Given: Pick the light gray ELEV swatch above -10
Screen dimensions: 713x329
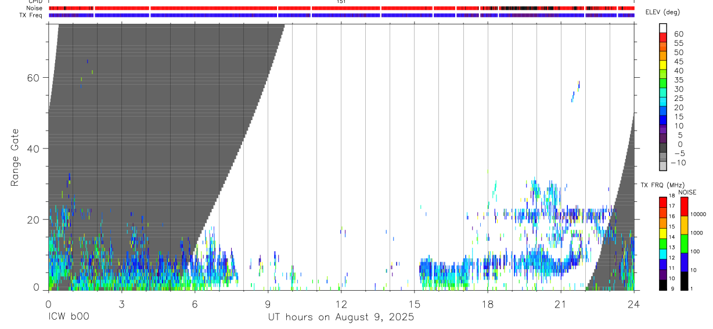Looking at the screenshot, I should click(663, 166).
